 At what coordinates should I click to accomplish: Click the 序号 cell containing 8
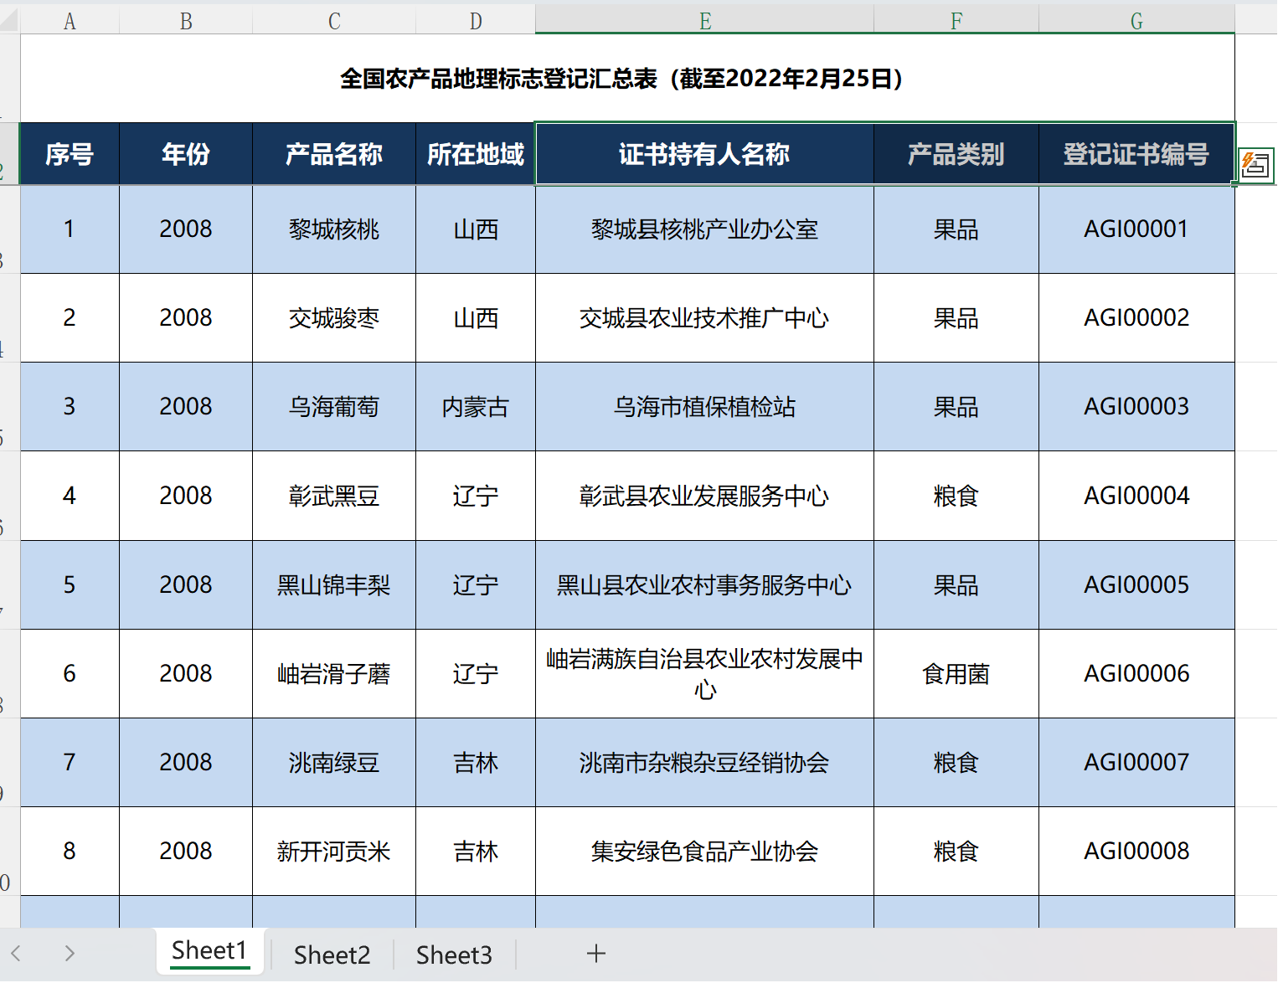(70, 852)
